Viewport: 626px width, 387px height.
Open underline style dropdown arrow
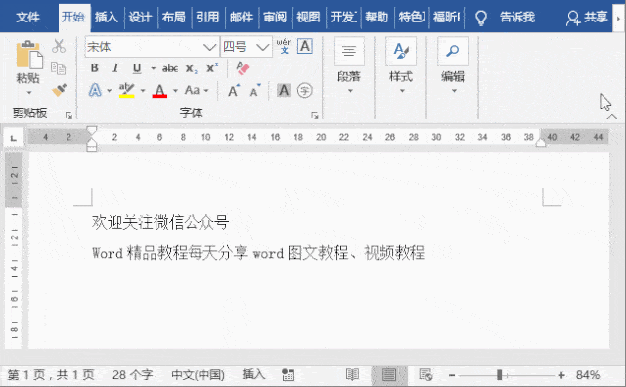point(153,68)
